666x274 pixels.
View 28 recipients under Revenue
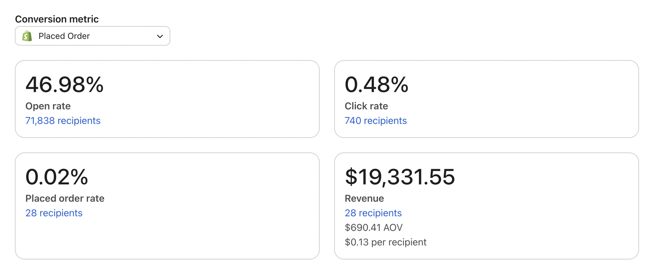point(373,213)
